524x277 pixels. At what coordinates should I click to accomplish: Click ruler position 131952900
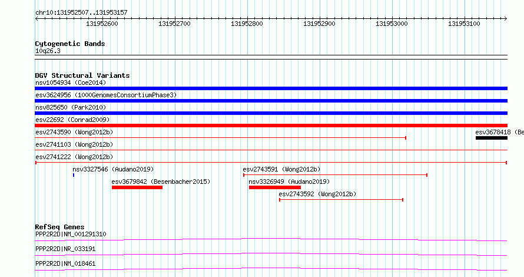[x=319, y=24]
